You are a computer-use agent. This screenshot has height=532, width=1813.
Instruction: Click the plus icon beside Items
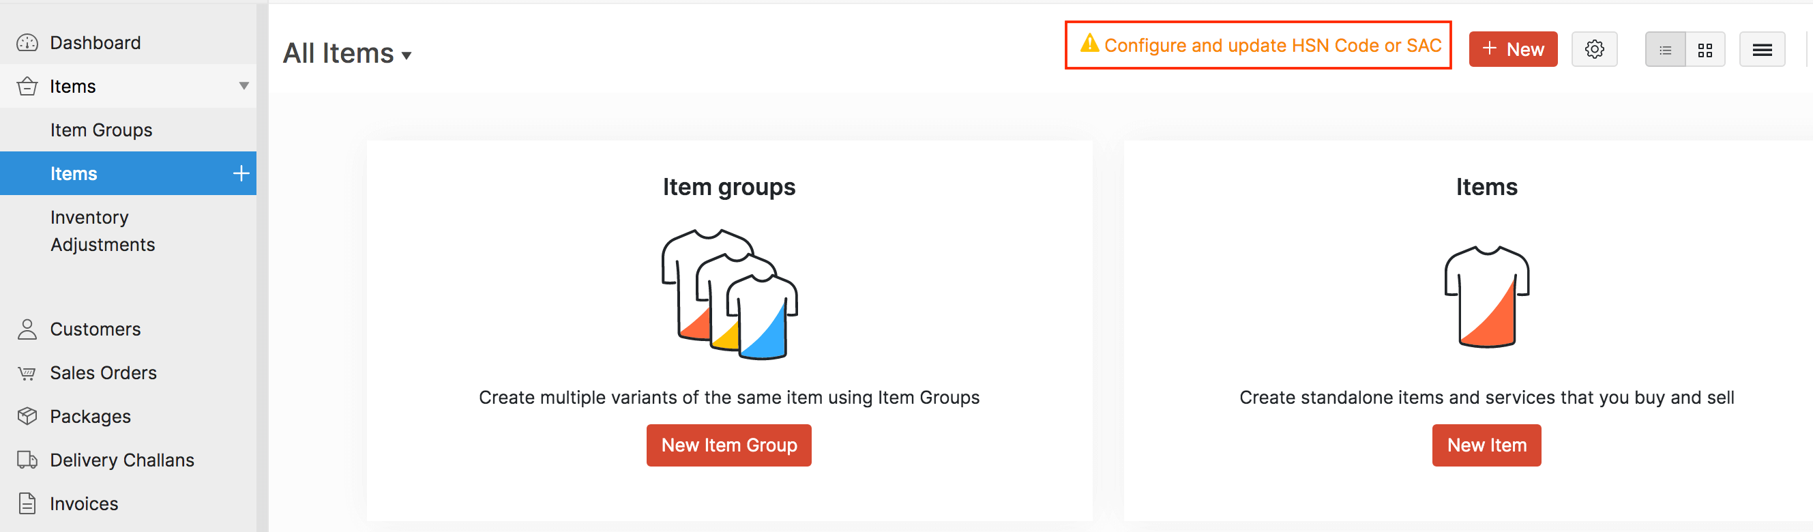(x=241, y=173)
